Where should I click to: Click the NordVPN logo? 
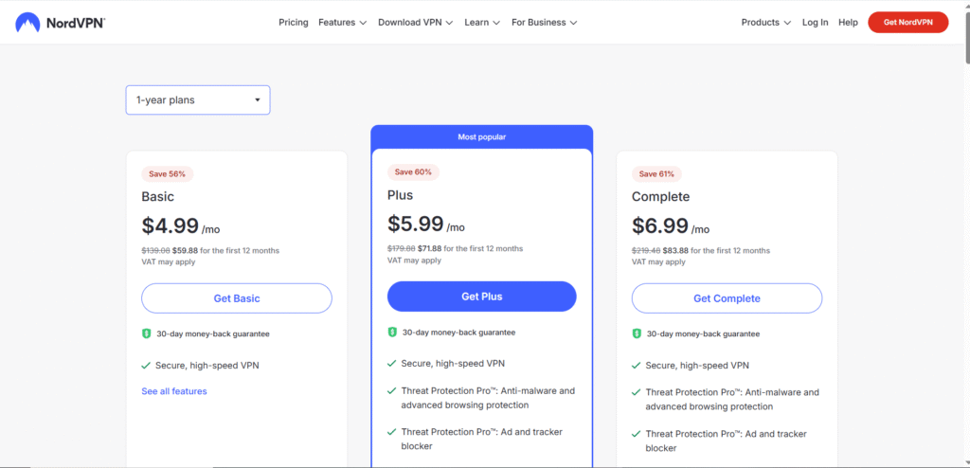coord(60,24)
